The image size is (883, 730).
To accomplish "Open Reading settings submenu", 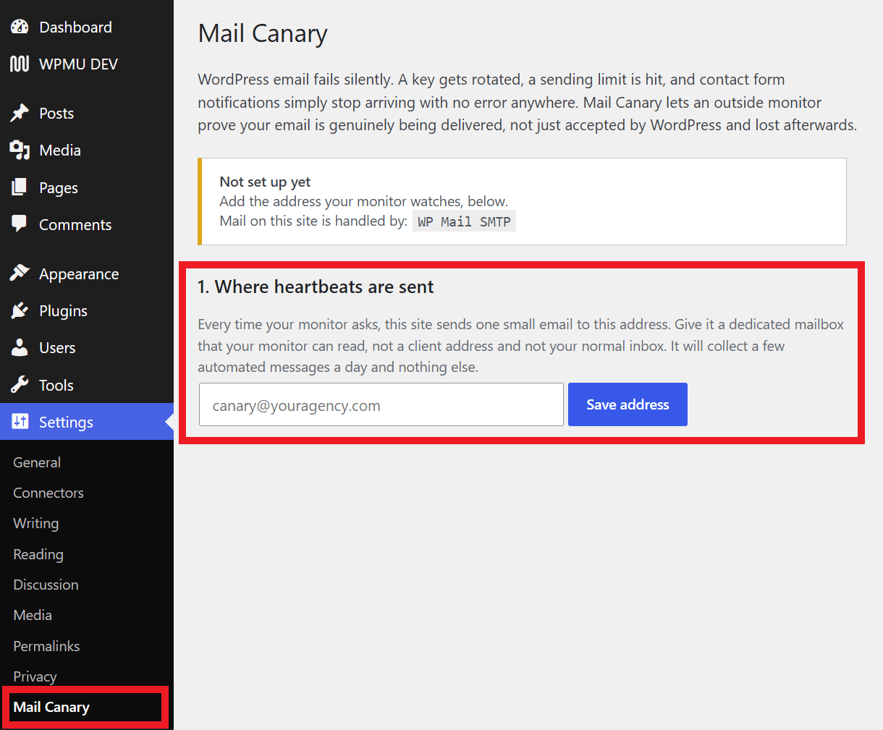I will click(x=38, y=554).
